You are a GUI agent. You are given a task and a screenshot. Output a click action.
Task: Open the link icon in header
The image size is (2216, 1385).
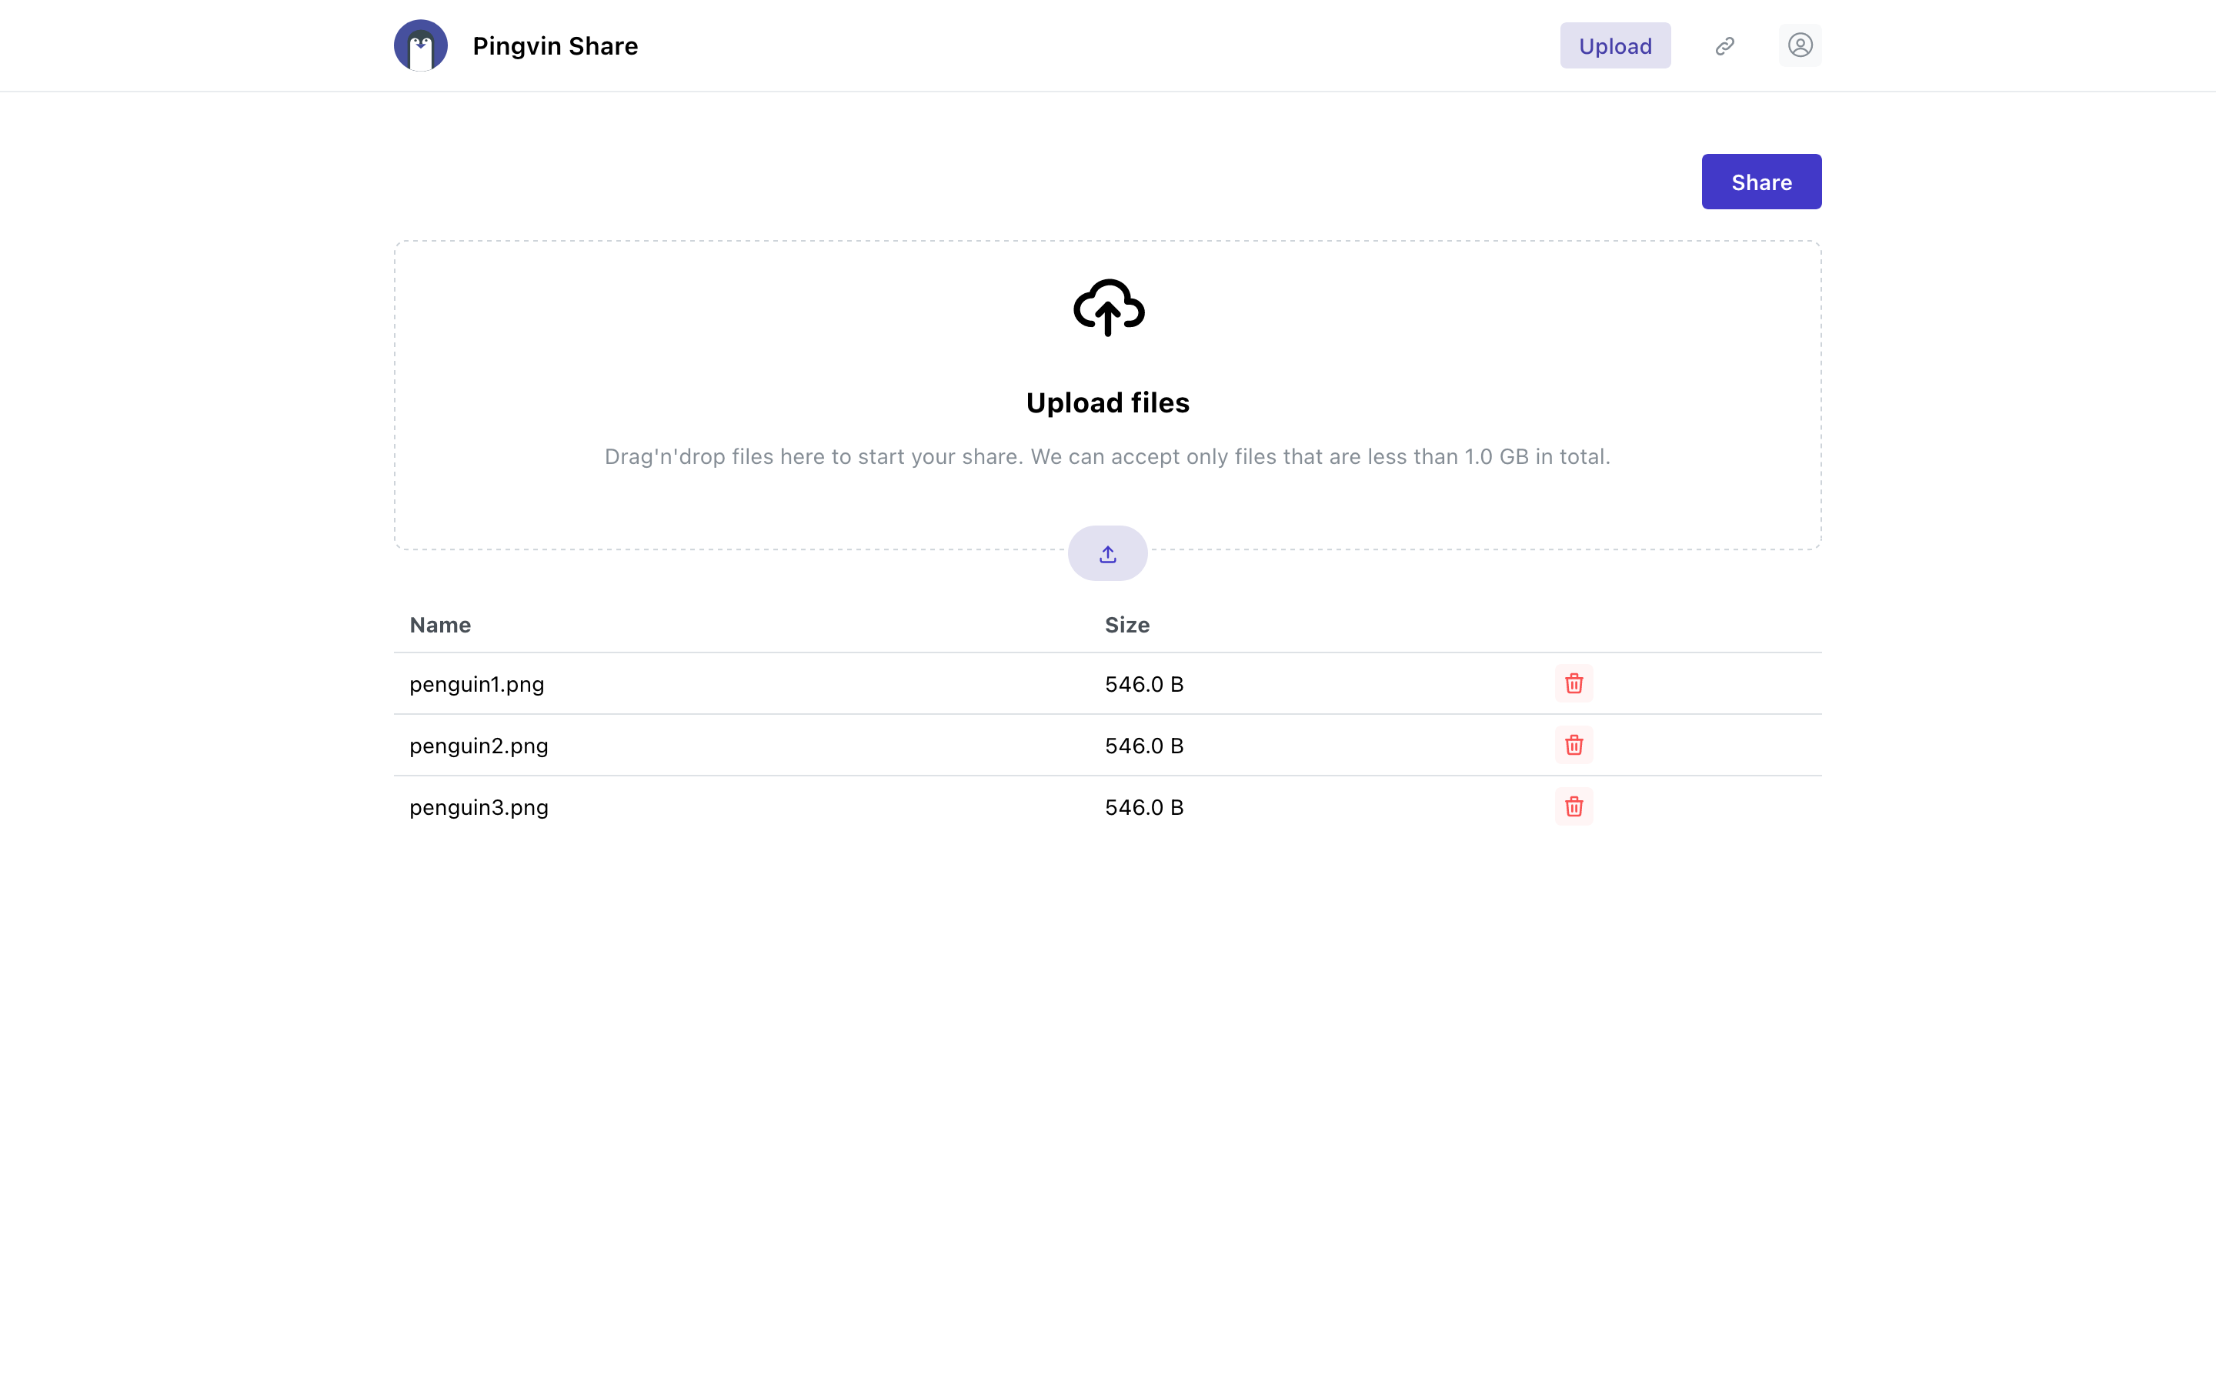click(1724, 46)
